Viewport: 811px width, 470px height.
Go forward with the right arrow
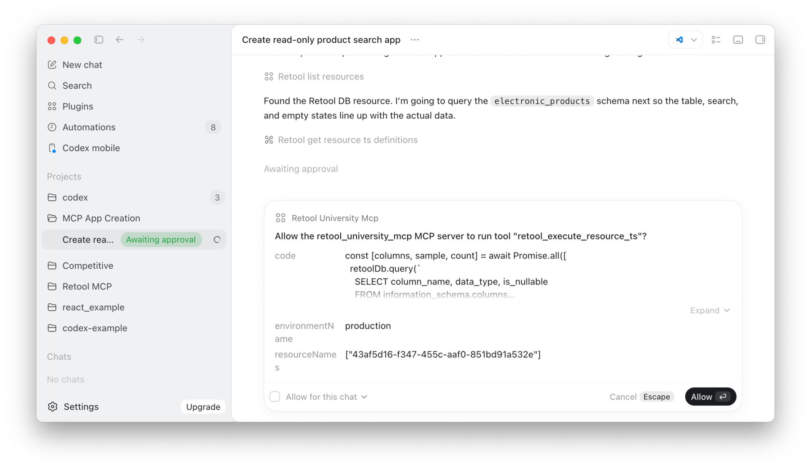point(141,40)
